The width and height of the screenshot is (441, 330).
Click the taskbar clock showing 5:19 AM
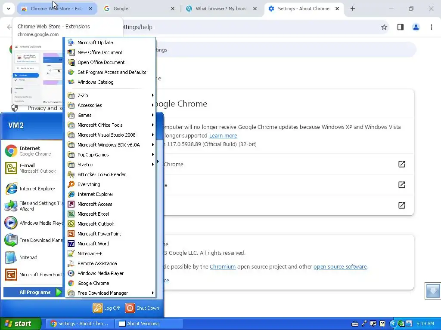425,324
